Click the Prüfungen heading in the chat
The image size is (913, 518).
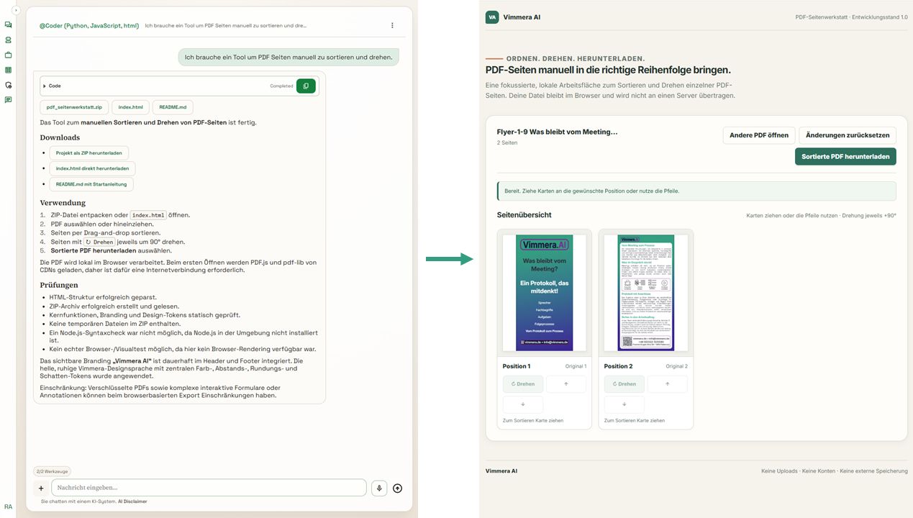[60, 285]
